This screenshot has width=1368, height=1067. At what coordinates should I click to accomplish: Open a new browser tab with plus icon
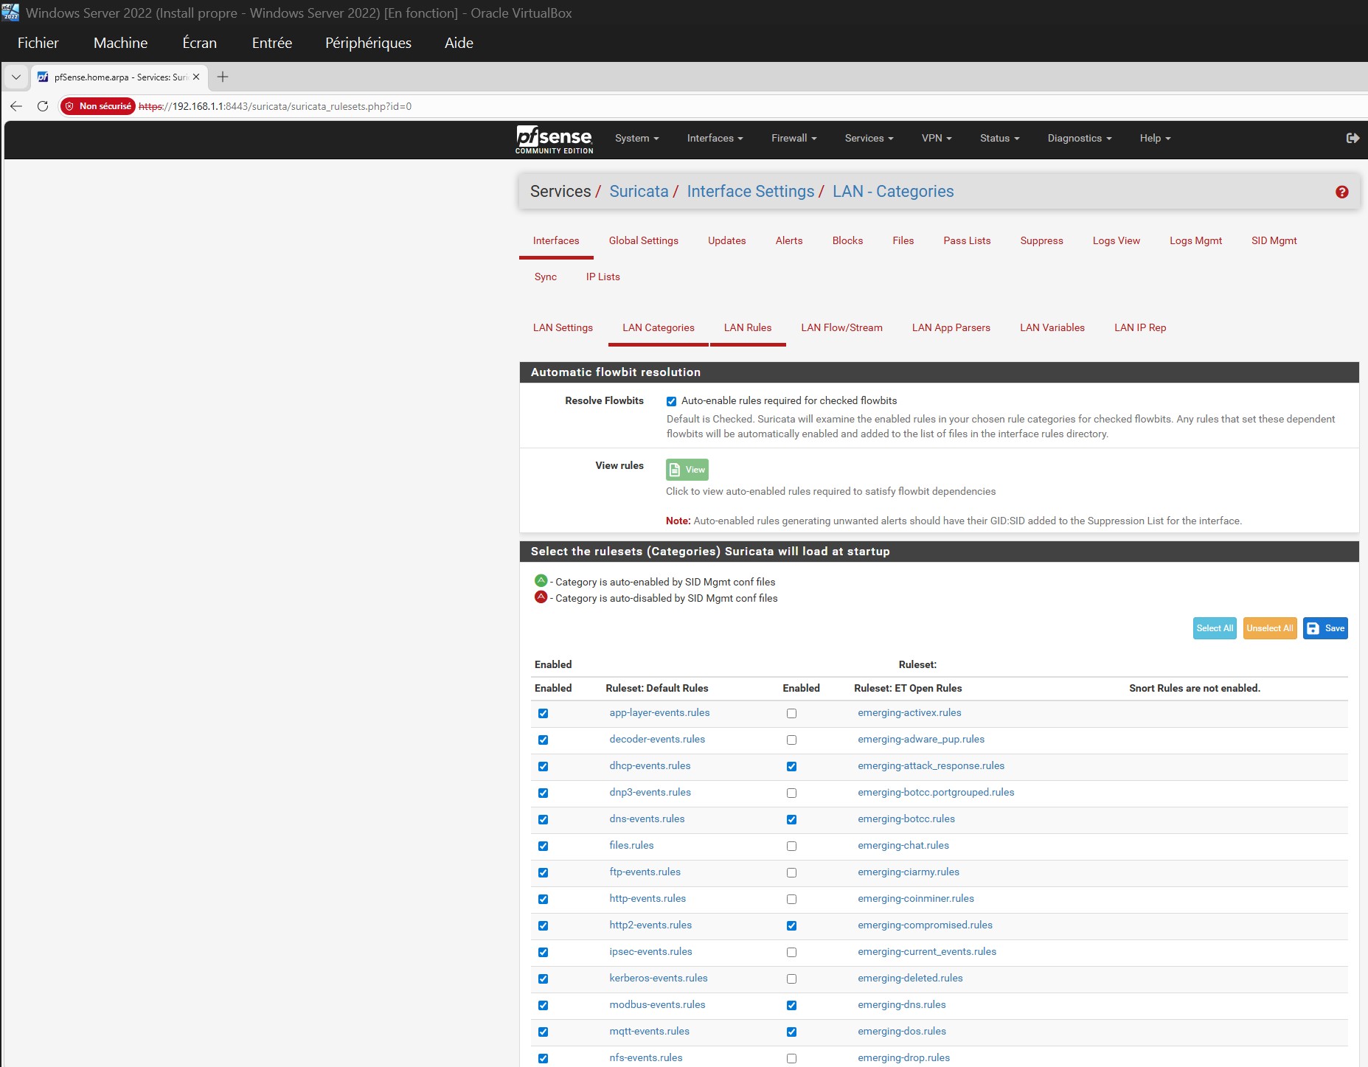(223, 77)
